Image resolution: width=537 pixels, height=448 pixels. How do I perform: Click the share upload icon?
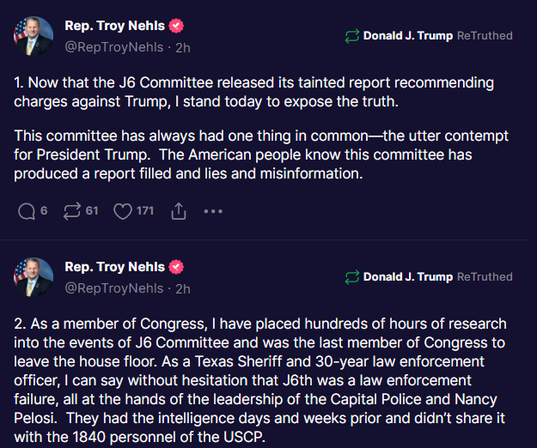(179, 210)
